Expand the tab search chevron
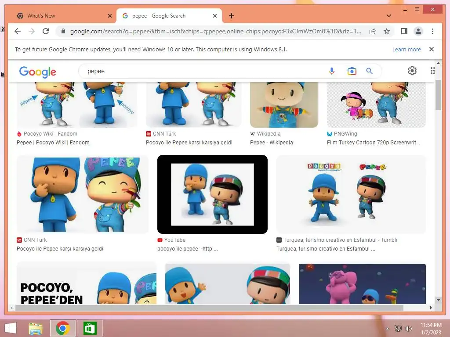 (x=389, y=16)
